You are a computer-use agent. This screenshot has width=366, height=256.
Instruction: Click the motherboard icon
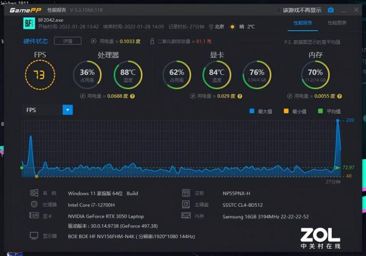coord(187,193)
